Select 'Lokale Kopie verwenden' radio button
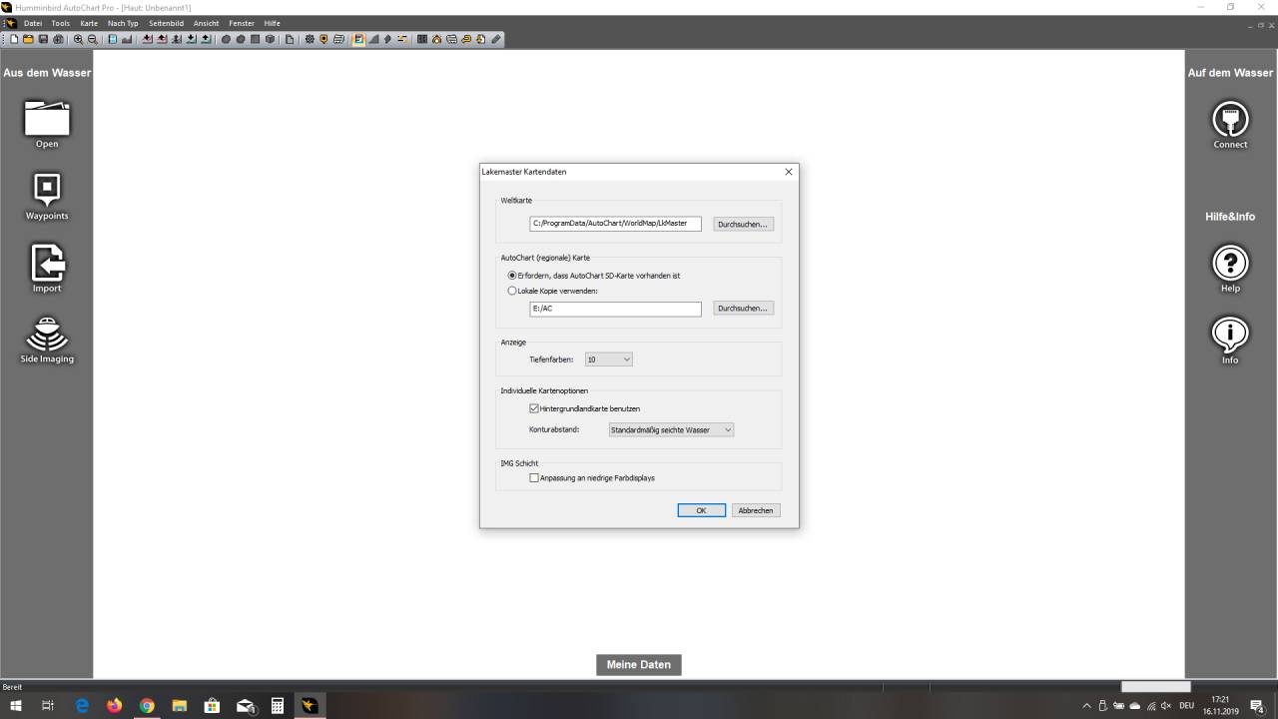The height and width of the screenshot is (719, 1278). point(512,291)
